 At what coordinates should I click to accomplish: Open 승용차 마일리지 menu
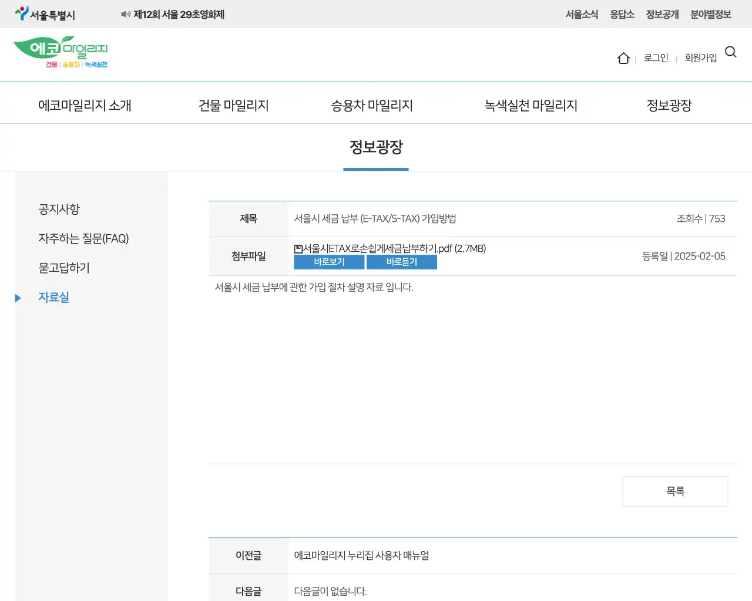372,106
